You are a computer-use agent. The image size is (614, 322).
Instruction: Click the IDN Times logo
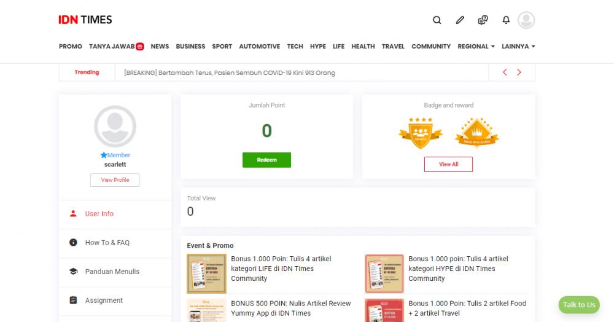click(x=85, y=20)
